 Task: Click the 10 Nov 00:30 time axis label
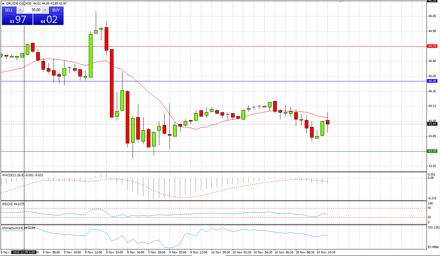(221, 252)
